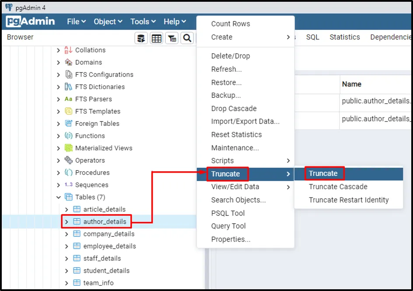The height and width of the screenshot is (291, 413).
Task: Click the Filtered Rows icon in Browser toolbar
Action: (x=172, y=38)
